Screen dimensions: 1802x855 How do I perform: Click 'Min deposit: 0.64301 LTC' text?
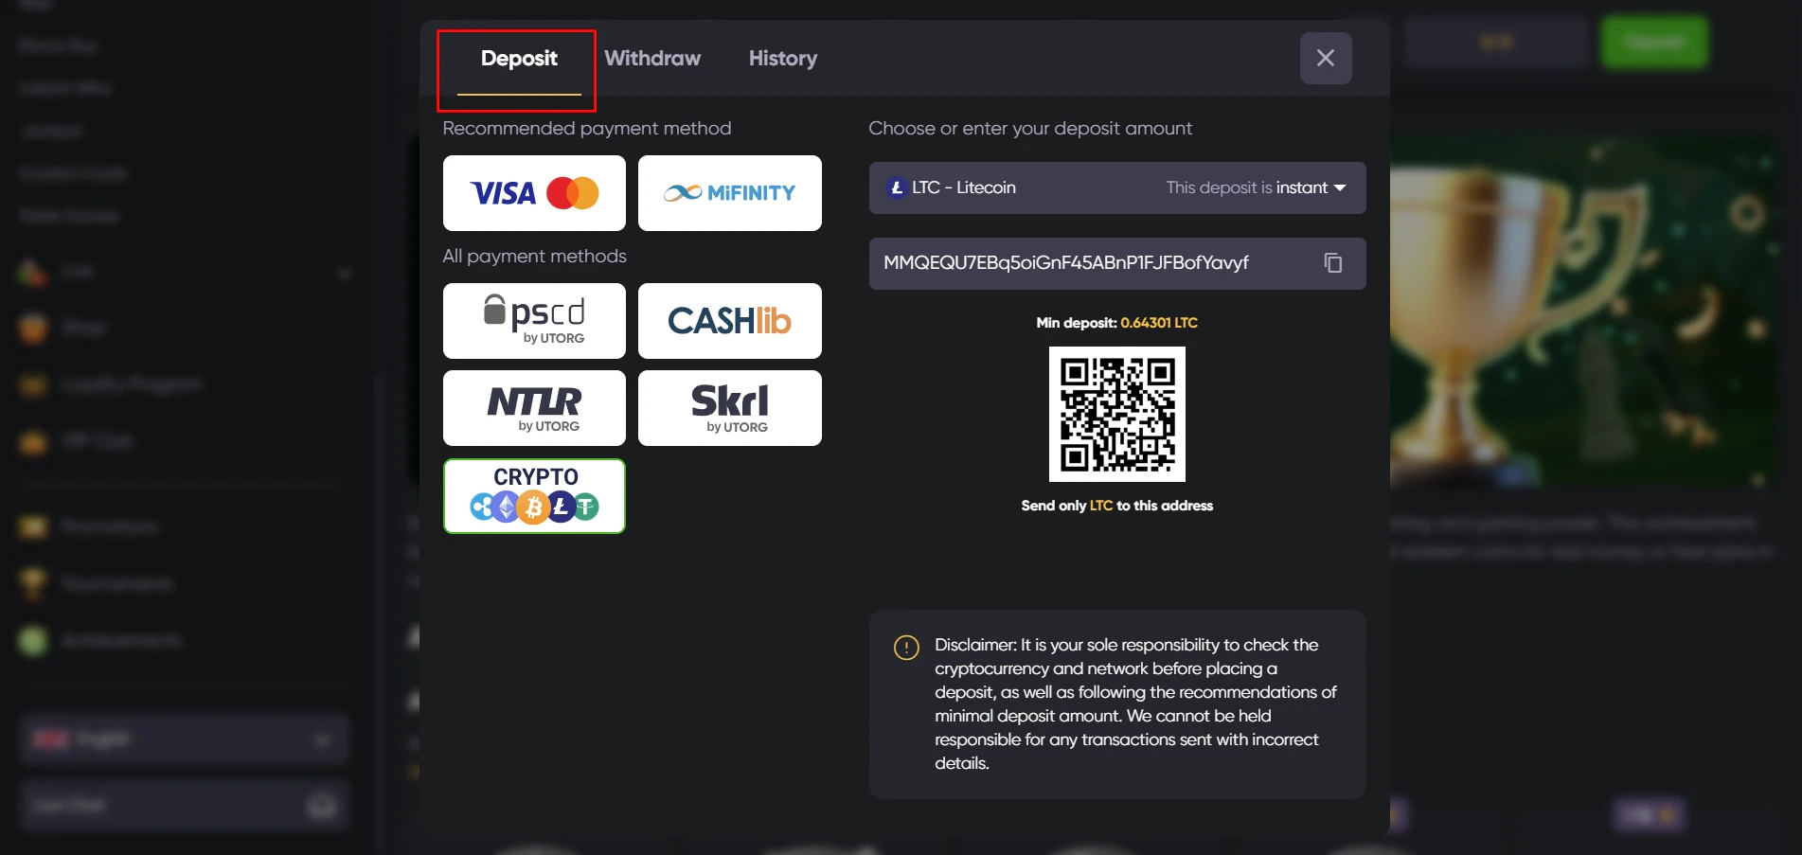click(1116, 323)
